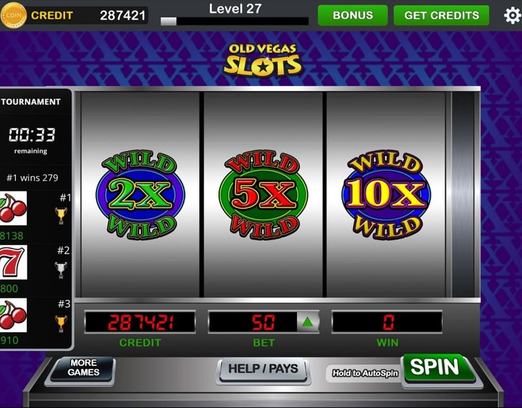The width and height of the screenshot is (522, 408).
Task: Increase bet with the green up arrow
Action: click(x=307, y=322)
